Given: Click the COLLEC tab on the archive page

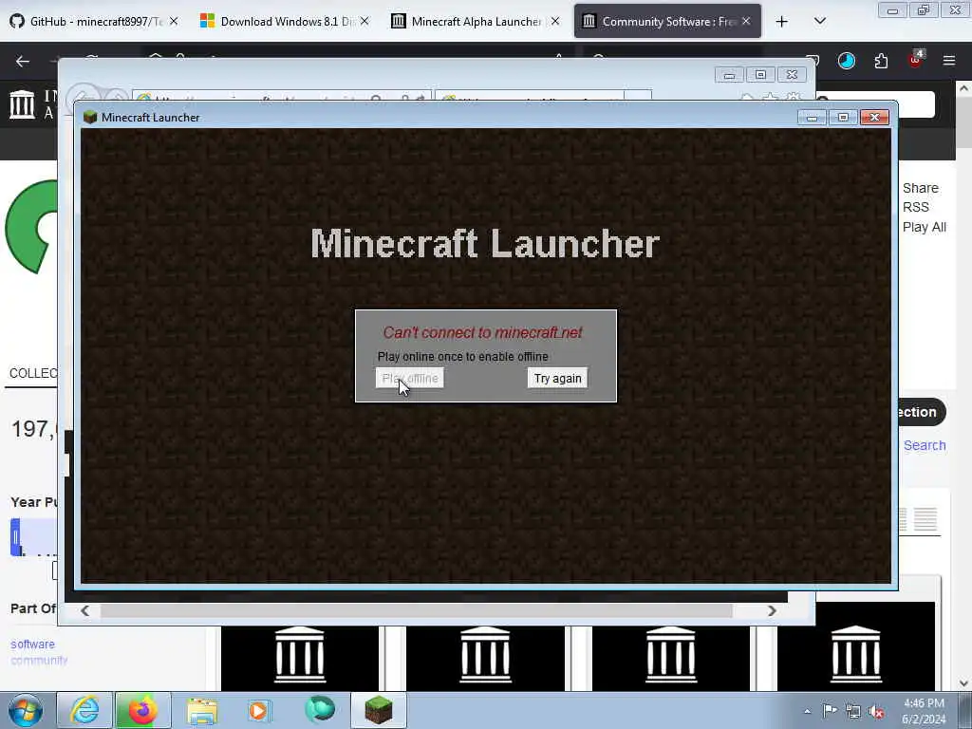Looking at the screenshot, I should coord(33,373).
